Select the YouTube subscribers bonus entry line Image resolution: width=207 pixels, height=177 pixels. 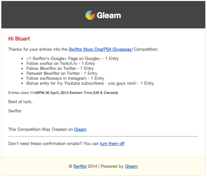point(90,83)
